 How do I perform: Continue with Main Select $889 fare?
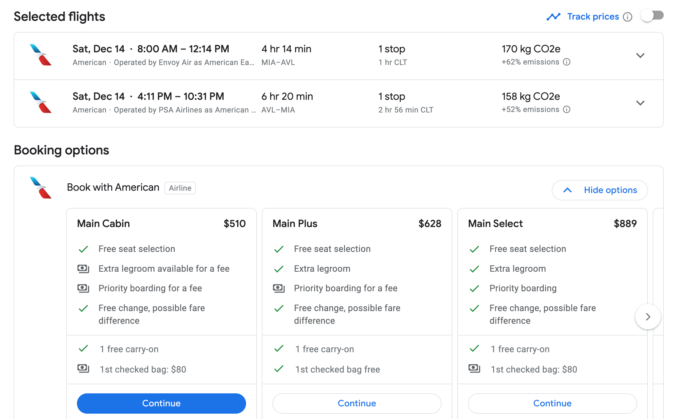552,403
